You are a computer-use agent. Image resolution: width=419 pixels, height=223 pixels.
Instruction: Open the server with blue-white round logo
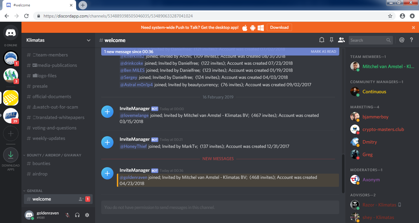pos(11,57)
